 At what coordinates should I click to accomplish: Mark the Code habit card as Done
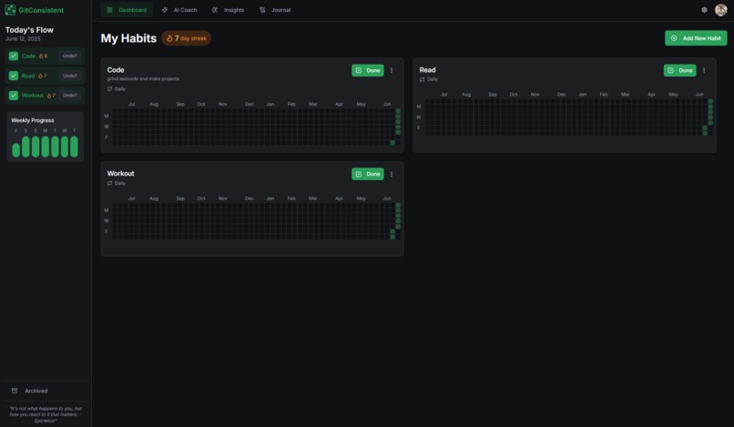(x=368, y=70)
